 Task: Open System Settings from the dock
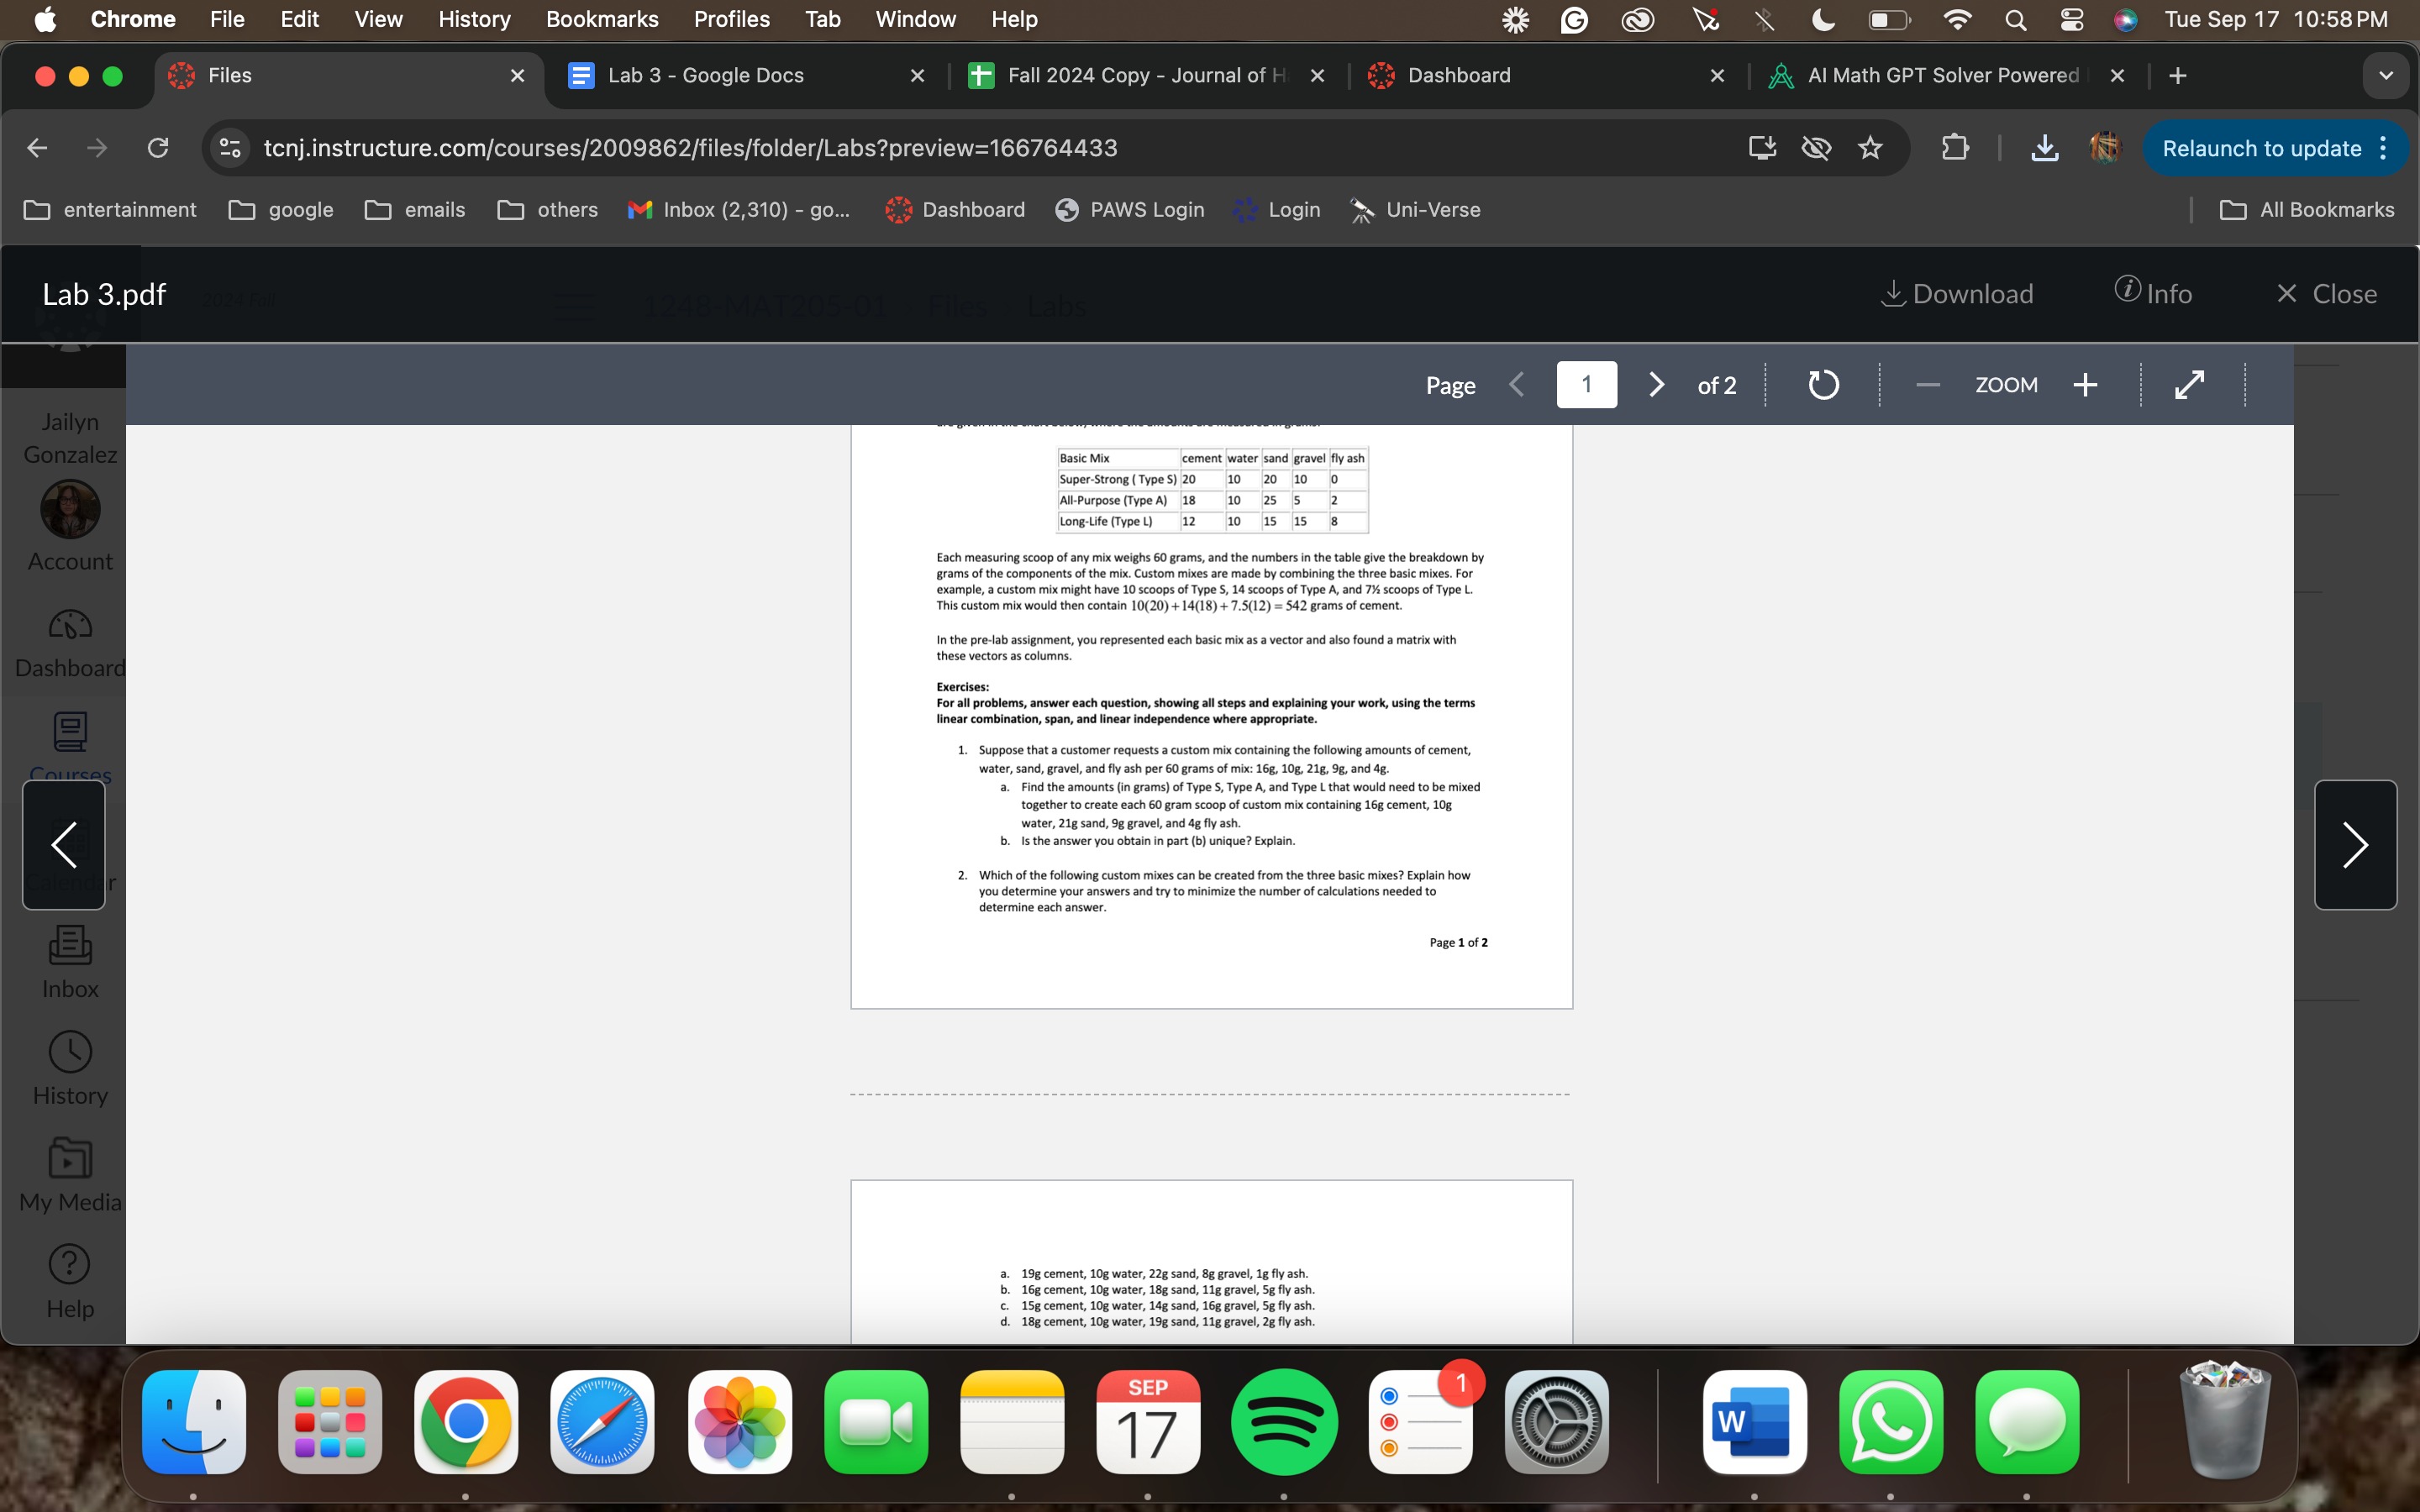tap(1557, 1421)
